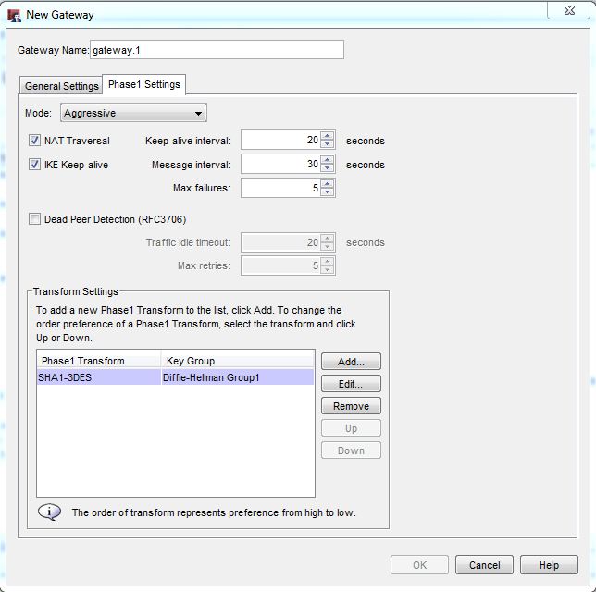Viewport: 596px width, 592px height.
Task: Disable the NAT Traversal checkbox
Action: [x=35, y=141]
